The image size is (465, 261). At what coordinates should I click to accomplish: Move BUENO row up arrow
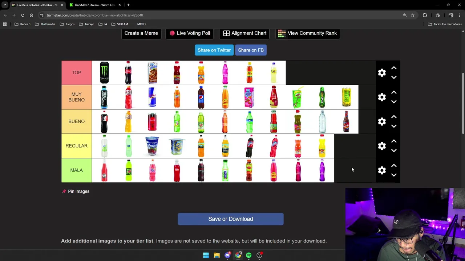click(394, 117)
